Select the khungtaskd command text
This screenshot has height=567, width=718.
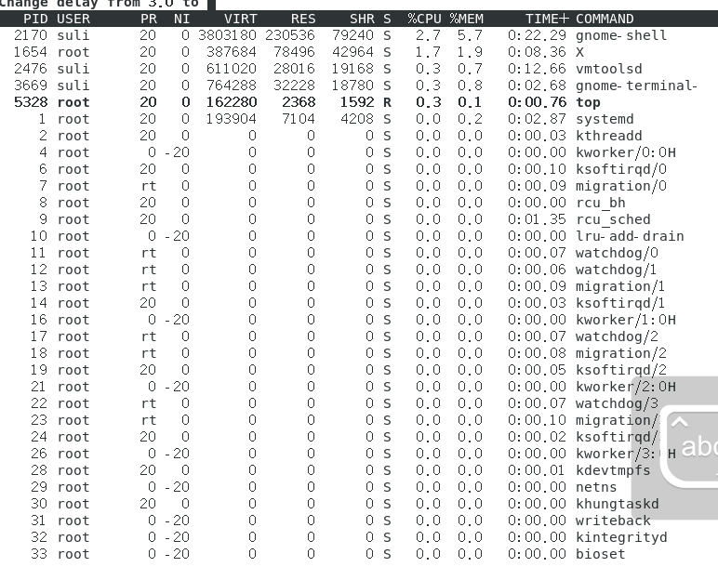coord(617,504)
